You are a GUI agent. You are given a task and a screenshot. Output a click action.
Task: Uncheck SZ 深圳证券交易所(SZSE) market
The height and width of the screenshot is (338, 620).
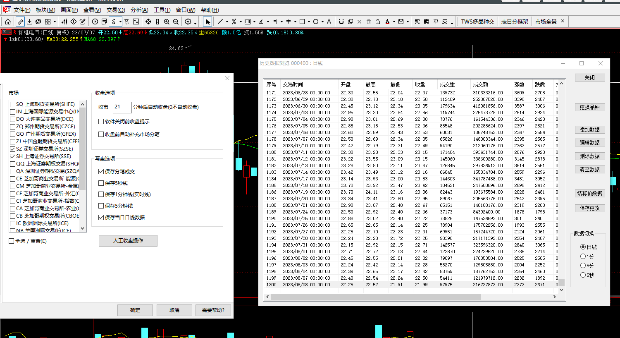tap(13, 149)
